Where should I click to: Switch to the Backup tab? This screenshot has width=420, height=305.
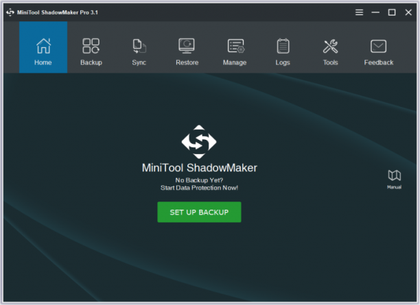91,47
